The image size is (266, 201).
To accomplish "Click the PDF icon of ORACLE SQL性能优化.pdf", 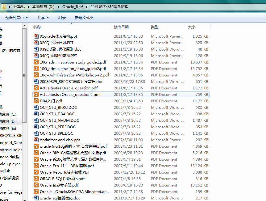I will (36, 178).
